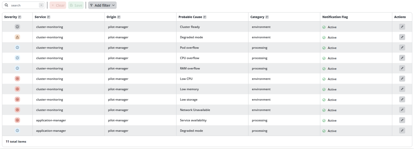Open the Add filter dropdown
Viewport: 414px width, 149px height.
(102, 5)
